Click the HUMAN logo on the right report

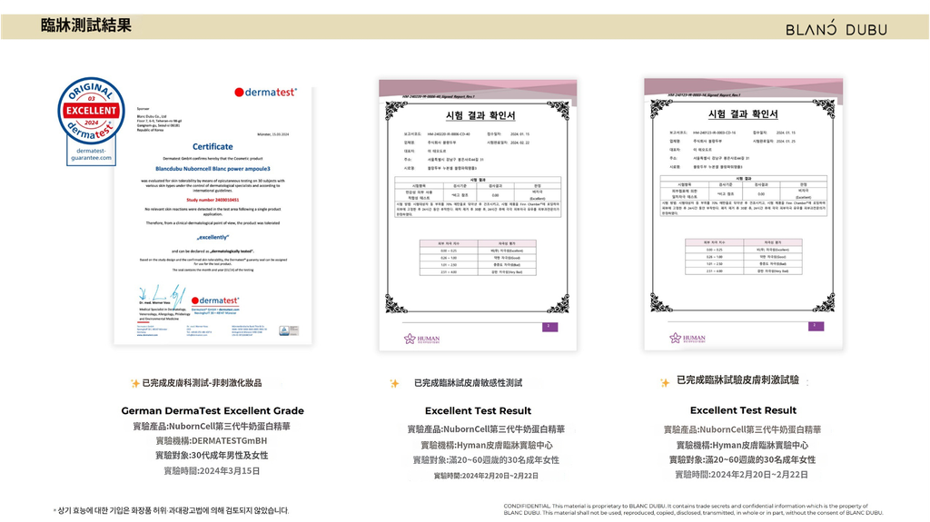(688, 338)
